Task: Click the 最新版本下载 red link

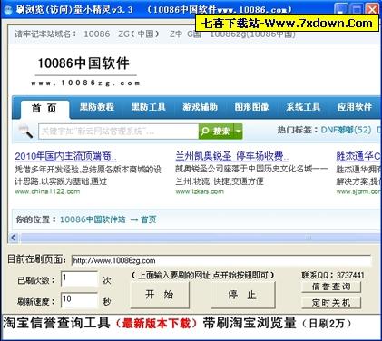Action: point(157,324)
